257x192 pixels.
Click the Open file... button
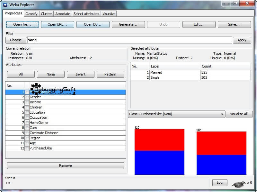tap(22, 25)
